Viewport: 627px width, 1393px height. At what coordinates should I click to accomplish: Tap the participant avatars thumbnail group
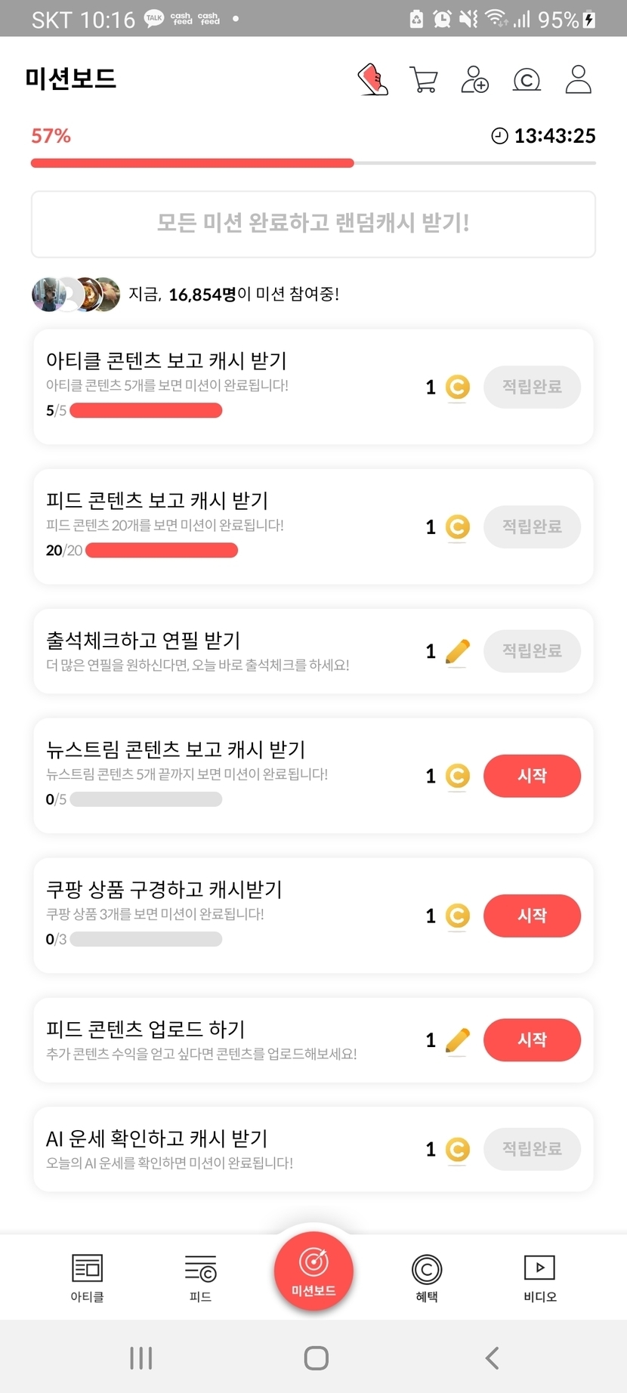pos(76,295)
